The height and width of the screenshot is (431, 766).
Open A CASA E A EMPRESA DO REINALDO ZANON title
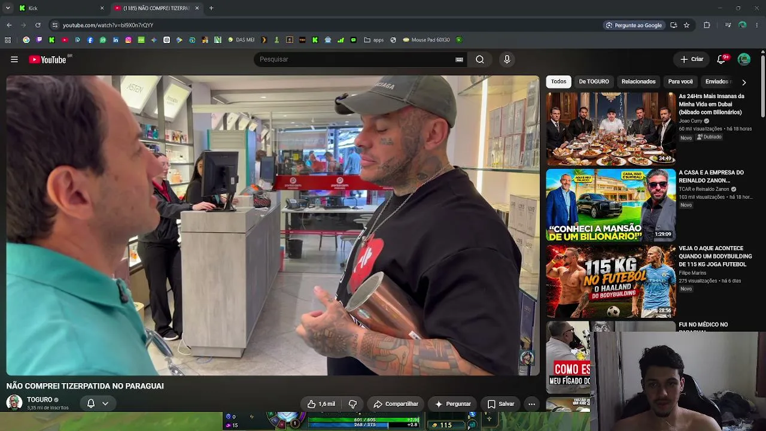tap(711, 177)
